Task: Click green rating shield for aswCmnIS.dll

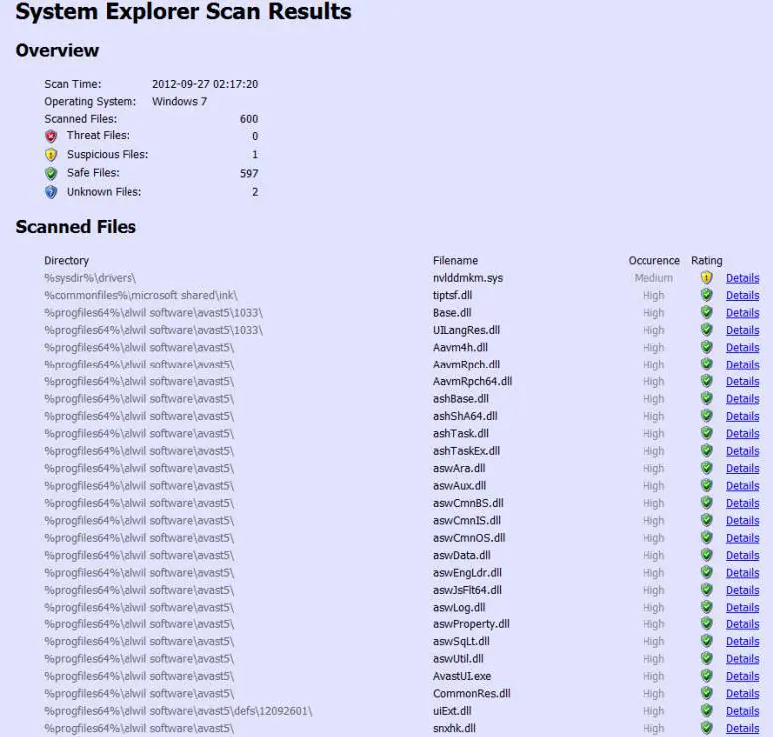Action: click(706, 520)
